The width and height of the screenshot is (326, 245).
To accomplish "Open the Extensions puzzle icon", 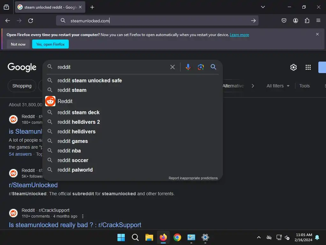I will [307, 20].
